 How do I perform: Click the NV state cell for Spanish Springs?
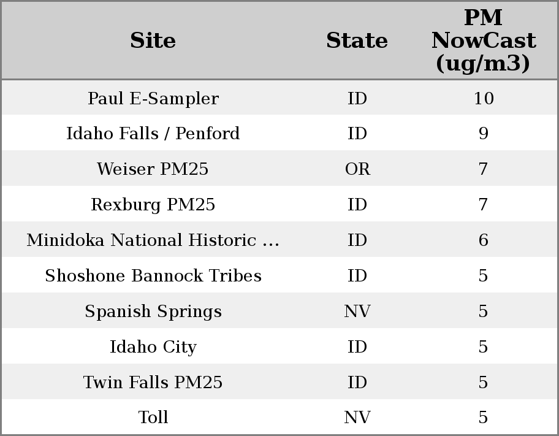(357, 312)
